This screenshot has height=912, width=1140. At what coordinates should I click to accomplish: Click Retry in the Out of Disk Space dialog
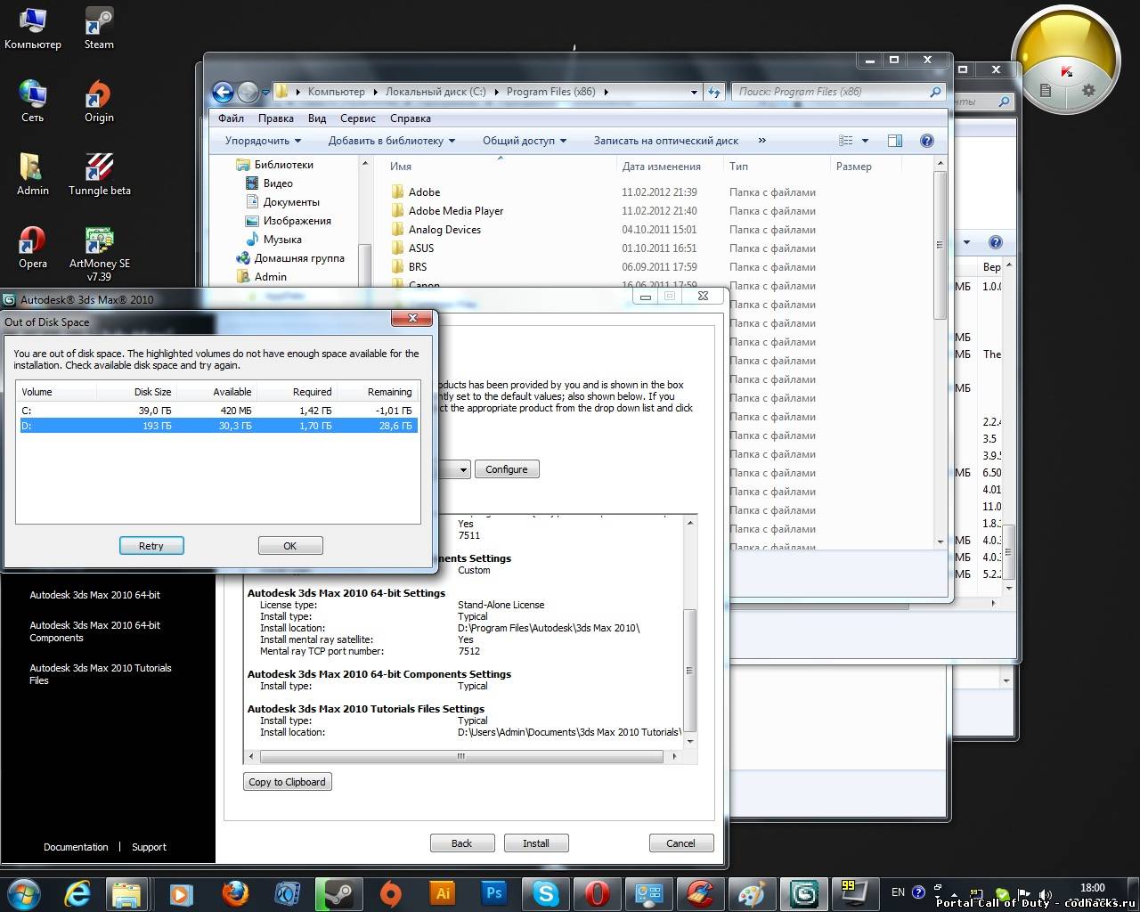pyautogui.click(x=151, y=546)
